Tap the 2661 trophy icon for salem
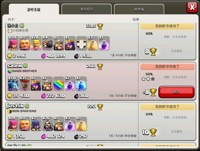The height and width of the screenshot is (151, 200). [x=100, y=66]
